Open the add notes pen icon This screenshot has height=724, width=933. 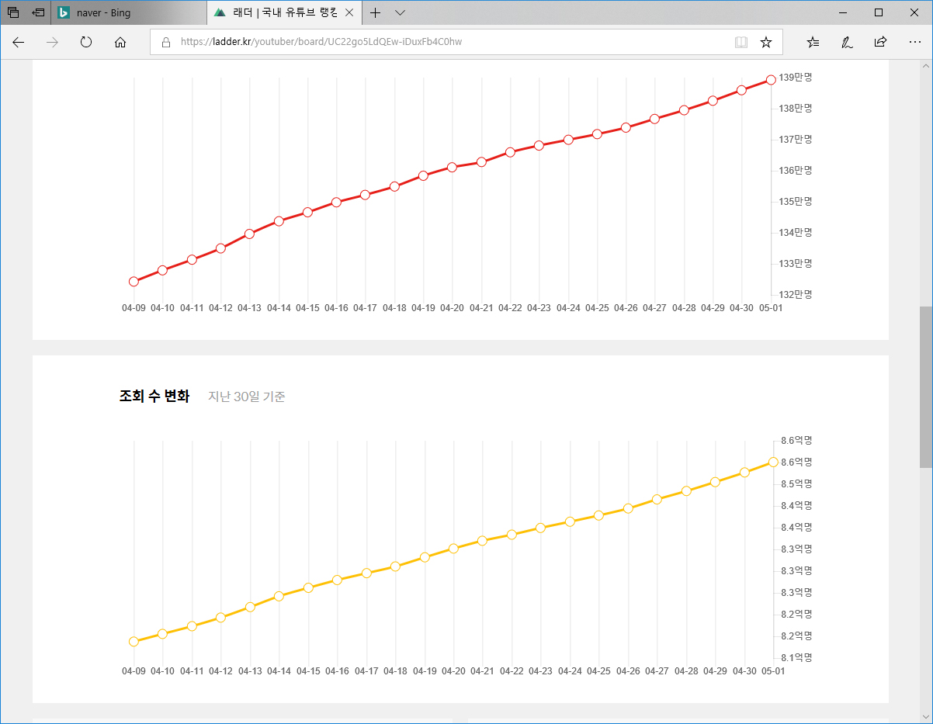tap(847, 42)
